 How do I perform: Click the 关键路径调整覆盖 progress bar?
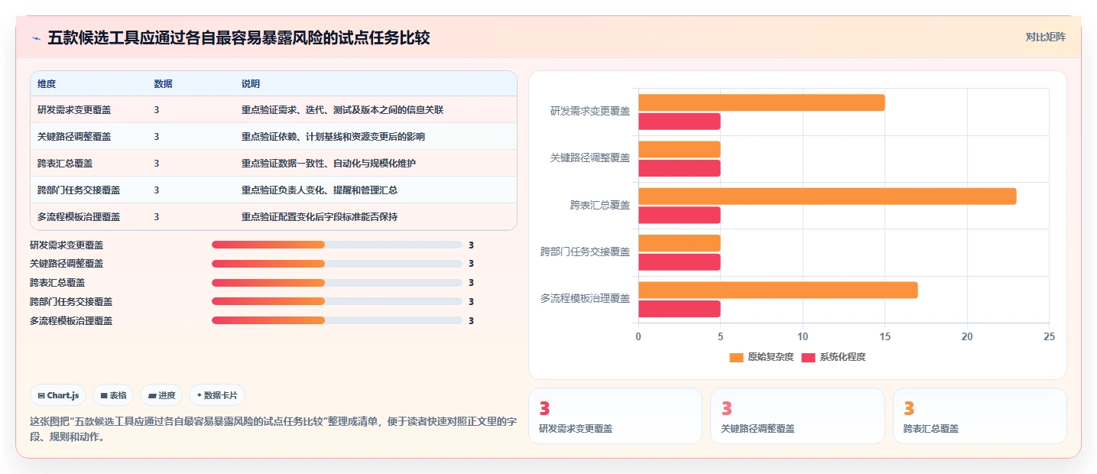[337, 264]
